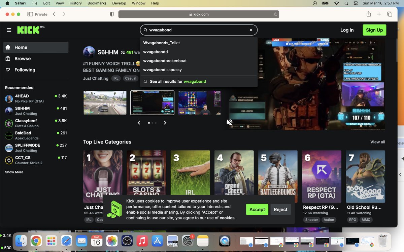Click CCT_CS channel avatar in sidebar

pyautogui.click(x=9, y=160)
